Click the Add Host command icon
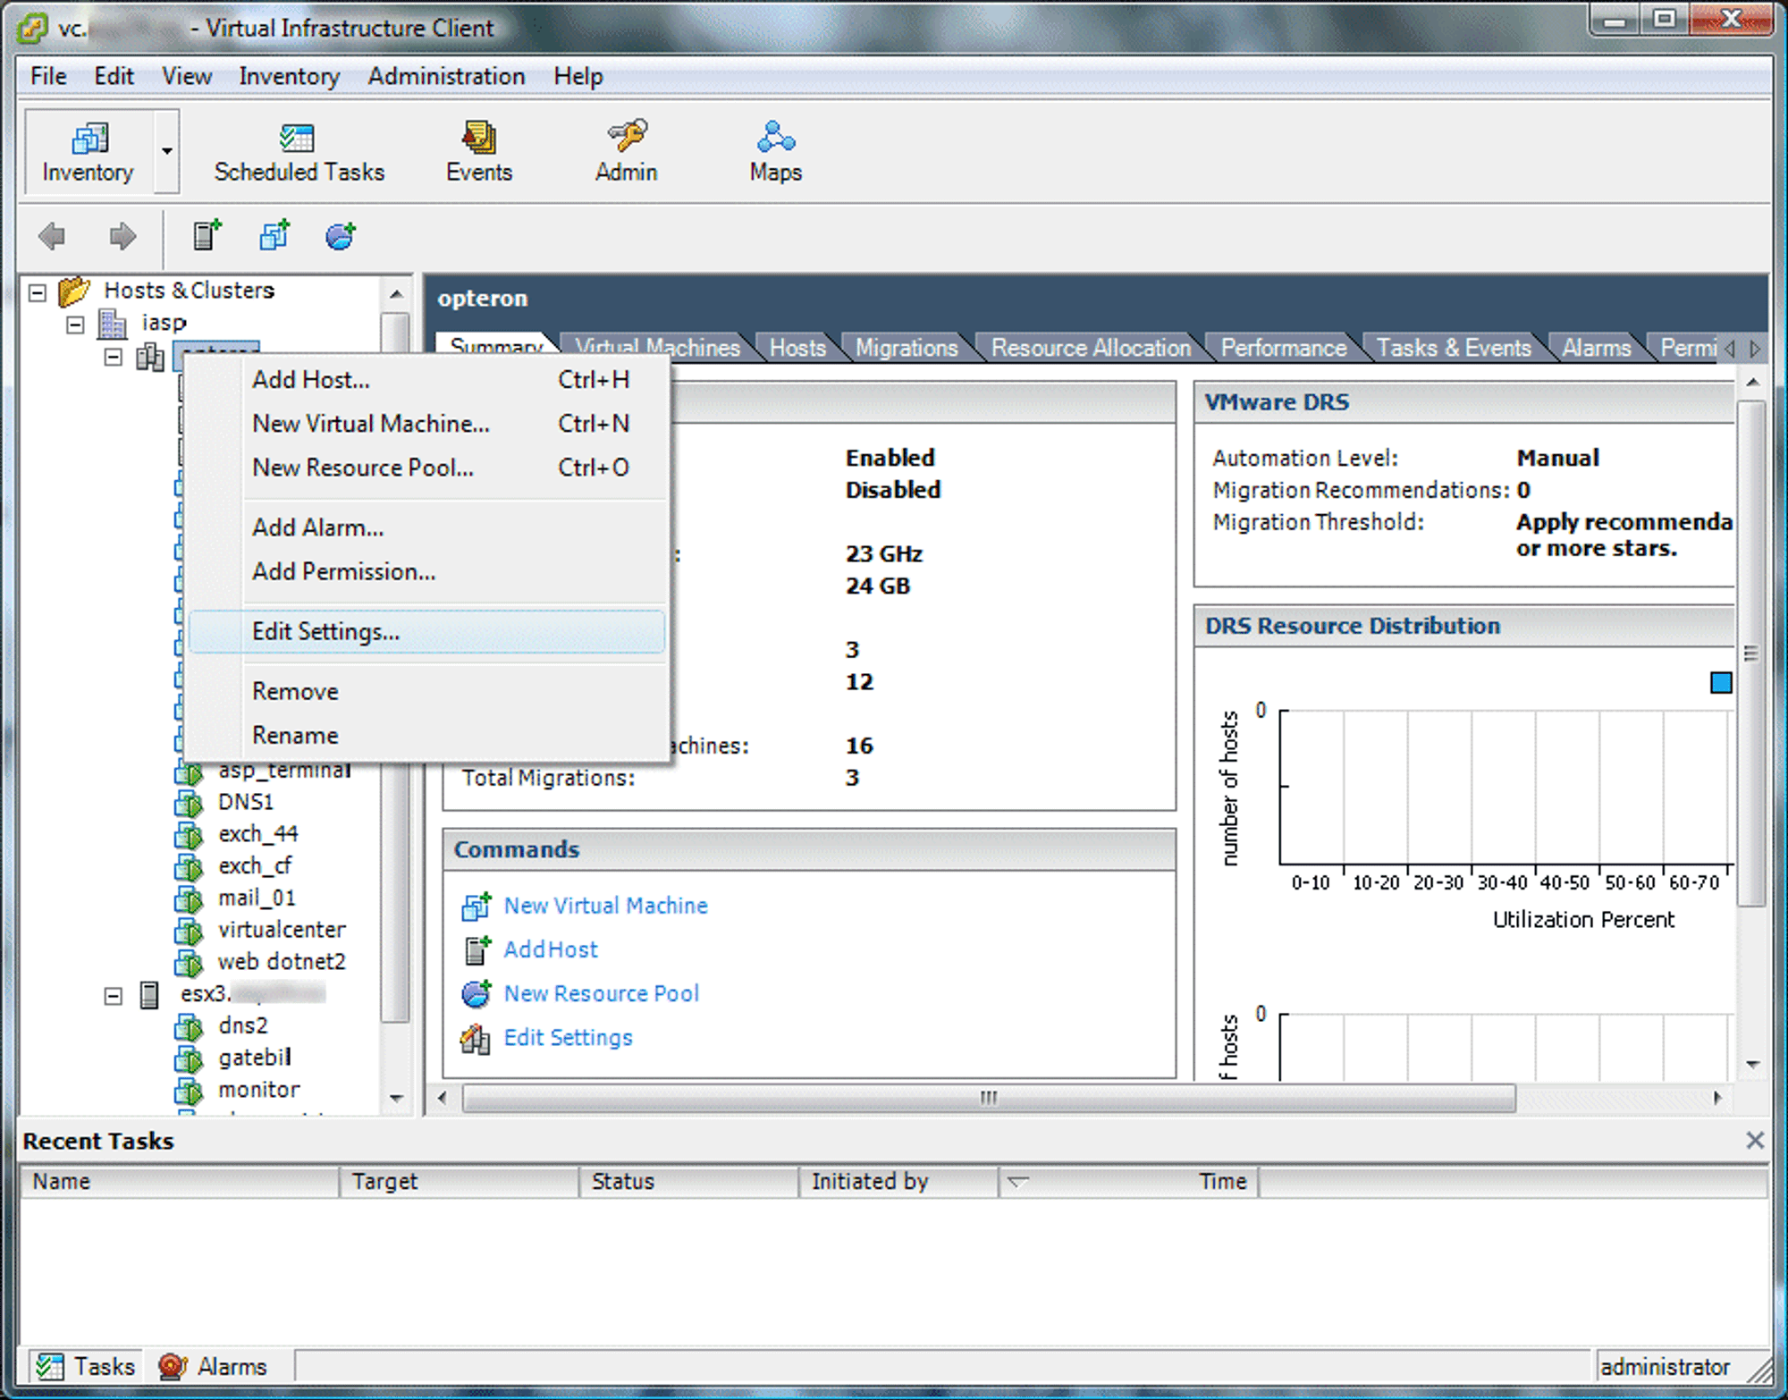The image size is (1788, 1400). click(477, 949)
